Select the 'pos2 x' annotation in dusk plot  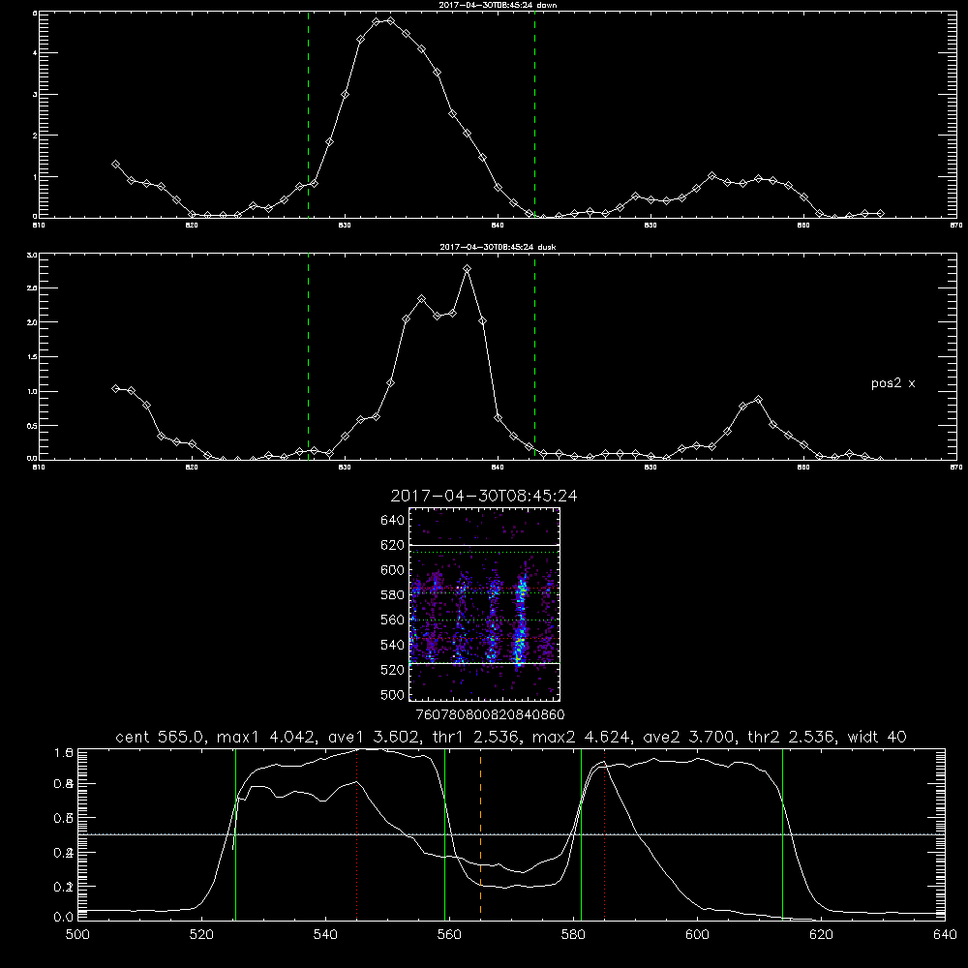(x=892, y=383)
